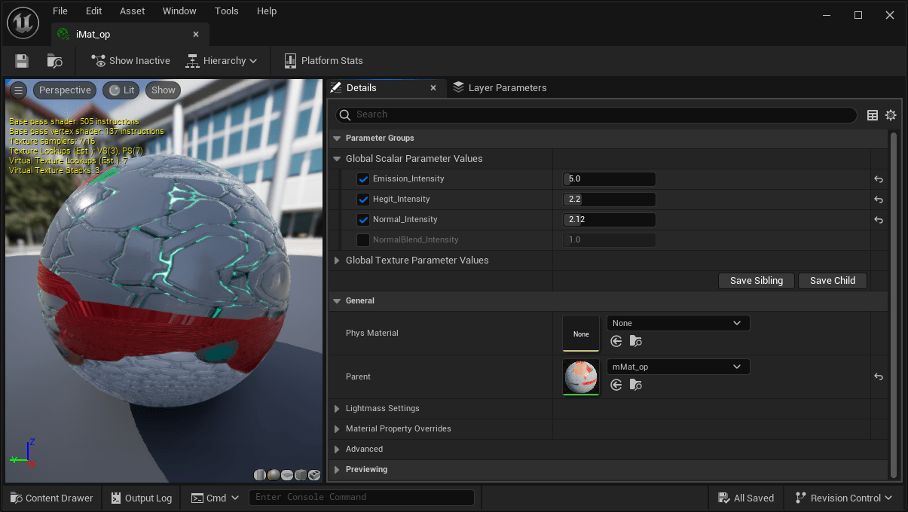
Task: Preview the material on the plane primitive
Action: tap(287, 474)
